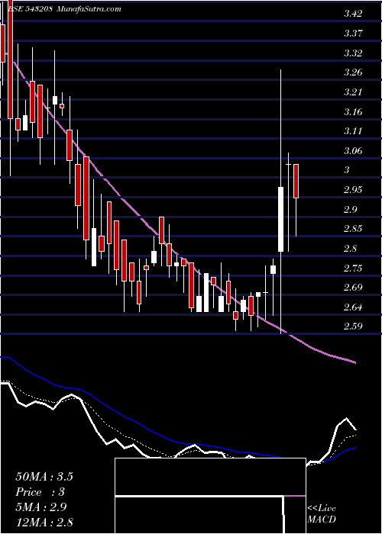Click the 2.64 price axis label
Image resolution: width=382 pixels, height=534 pixels.
353,307
